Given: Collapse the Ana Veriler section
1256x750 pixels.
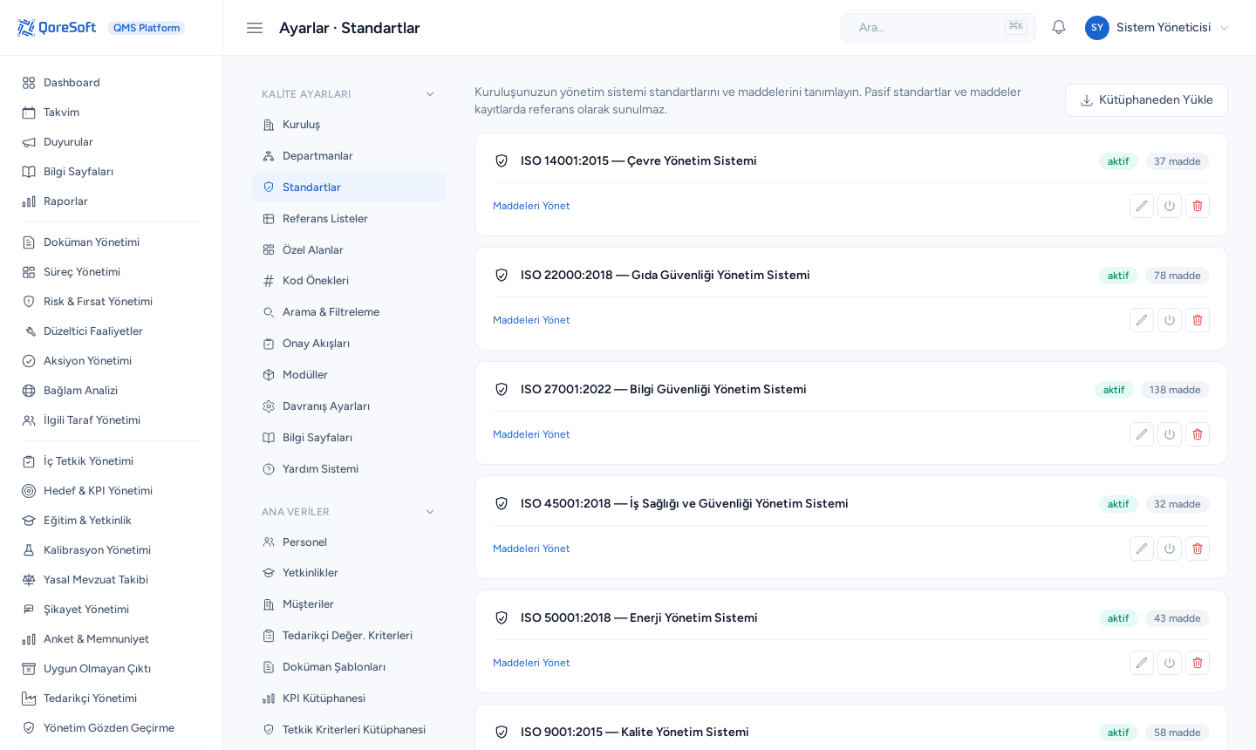Looking at the screenshot, I should pyautogui.click(x=349, y=512).
